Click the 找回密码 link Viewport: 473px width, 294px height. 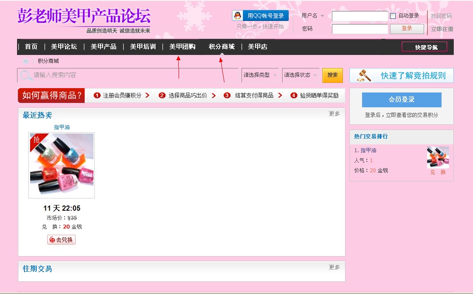click(441, 16)
